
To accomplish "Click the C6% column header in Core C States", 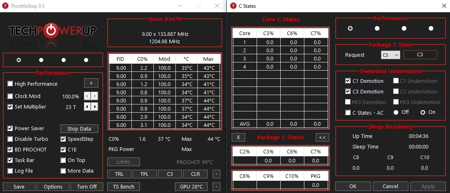I will pyautogui.click(x=292, y=33).
